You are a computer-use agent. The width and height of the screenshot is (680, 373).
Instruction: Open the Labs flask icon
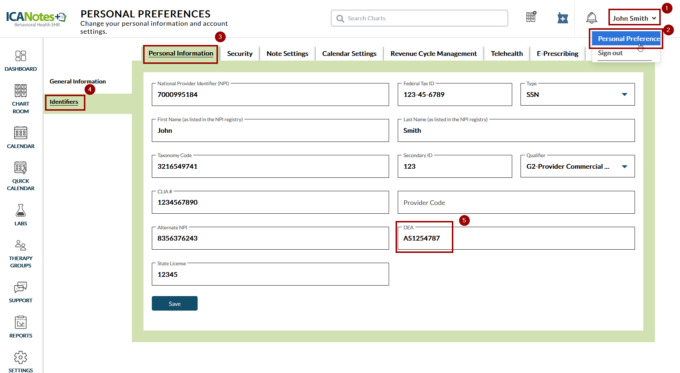(x=21, y=214)
